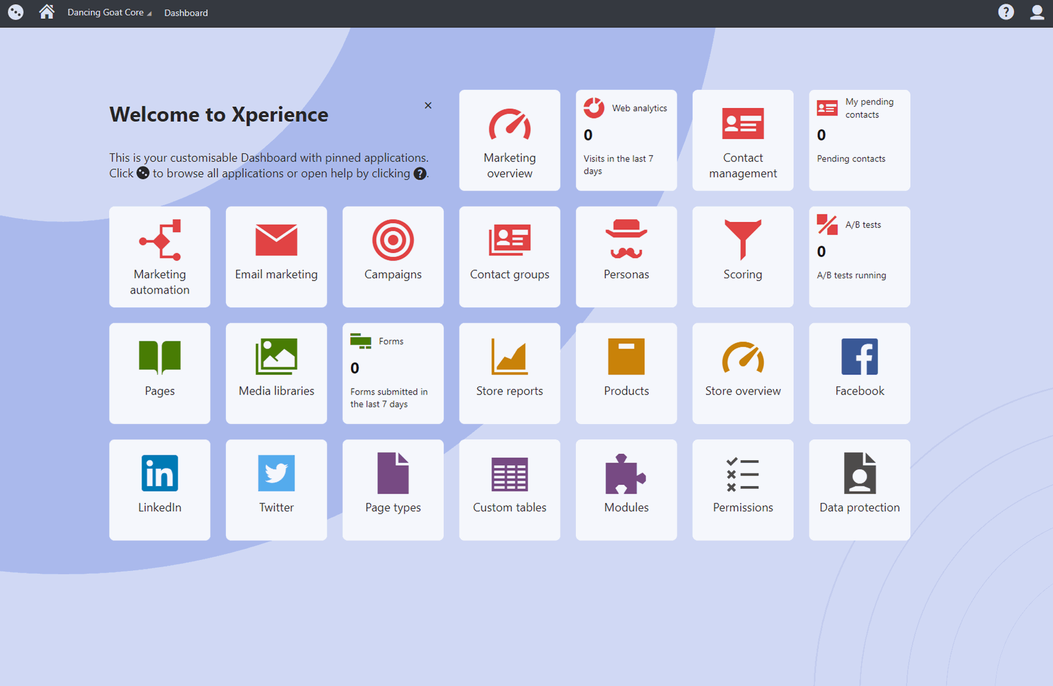
Task: Open the Marketing overview tile
Action: pos(509,140)
